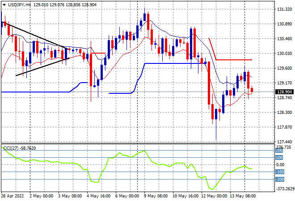Click the 130.890 price axis label
Image resolution: width=295 pixels, height=201 pixels.
[x=285, y=24]
